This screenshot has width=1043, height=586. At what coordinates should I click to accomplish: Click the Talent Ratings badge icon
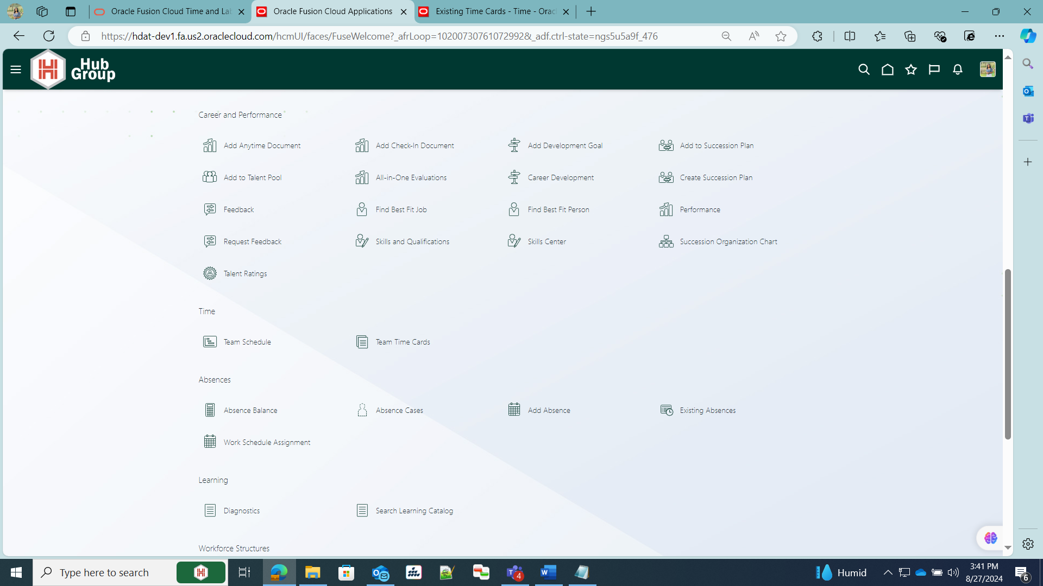click(x=210, y=273)
